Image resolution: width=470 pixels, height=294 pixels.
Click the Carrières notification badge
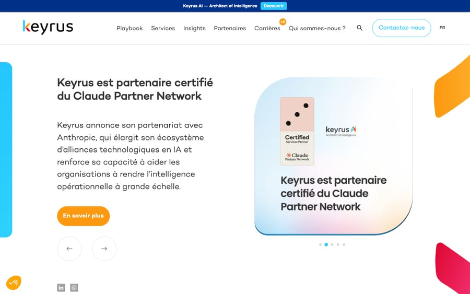point(283,21)
